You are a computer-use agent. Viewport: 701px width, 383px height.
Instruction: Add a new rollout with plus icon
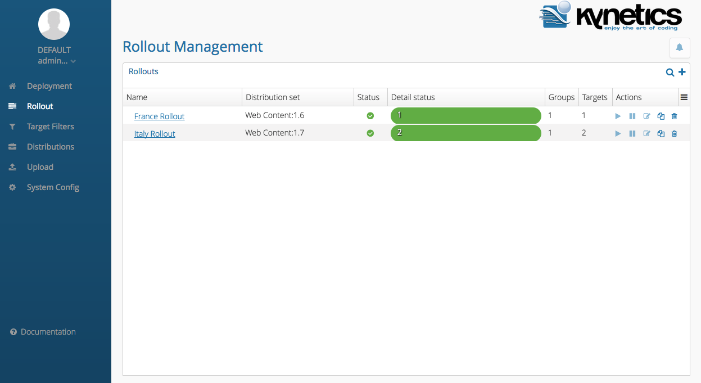click(682, 72)
